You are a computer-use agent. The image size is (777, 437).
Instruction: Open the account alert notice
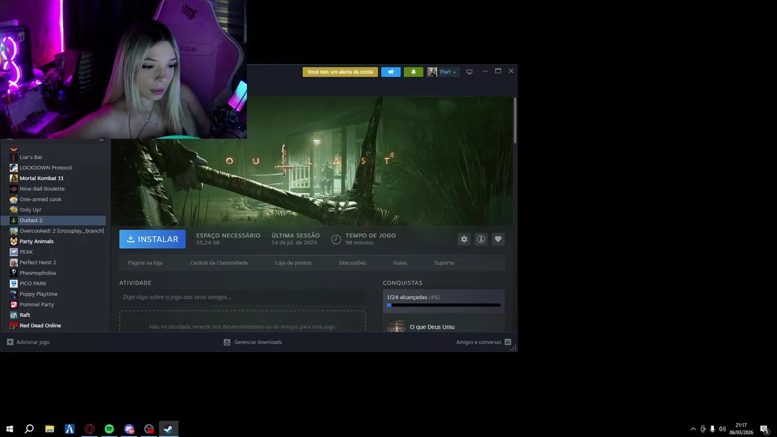click(340, 72)
